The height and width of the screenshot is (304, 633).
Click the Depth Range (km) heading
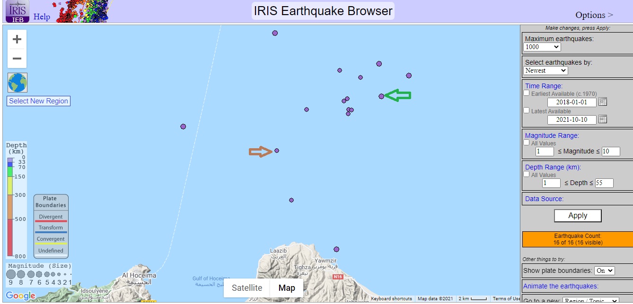pyautogui.click(x=553, y=167)
